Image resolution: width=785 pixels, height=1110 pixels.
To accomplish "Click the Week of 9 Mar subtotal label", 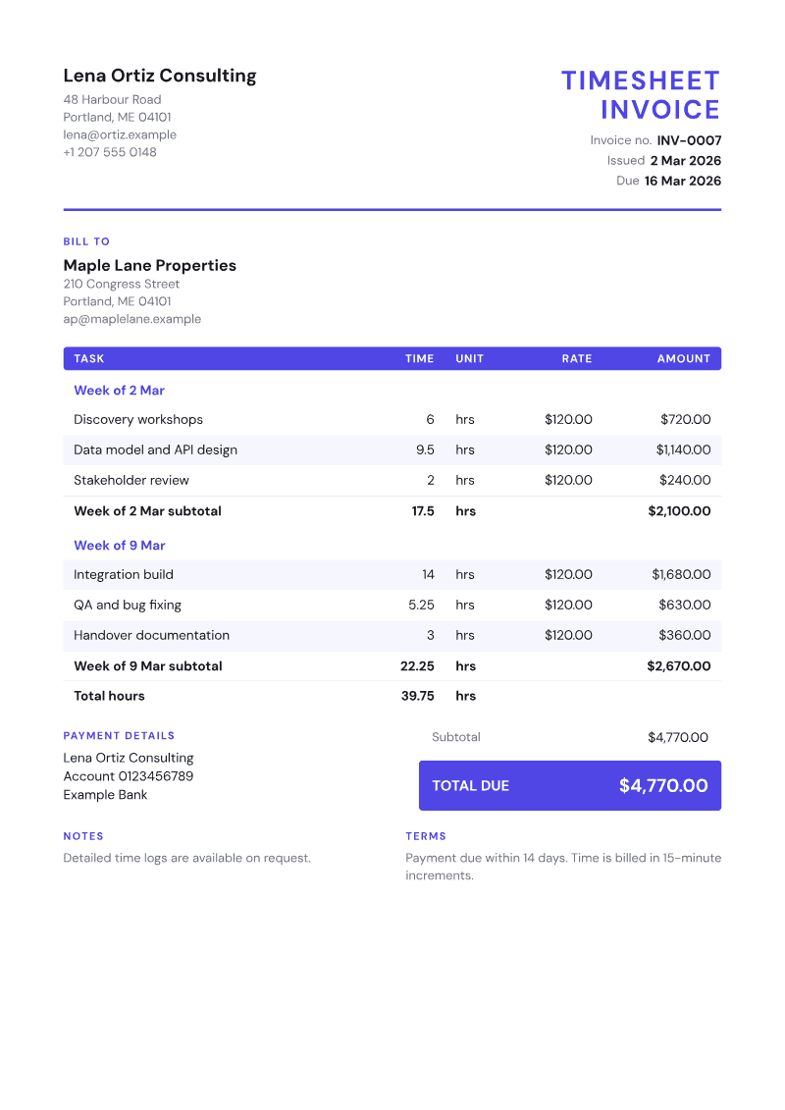I will (148, 666).
